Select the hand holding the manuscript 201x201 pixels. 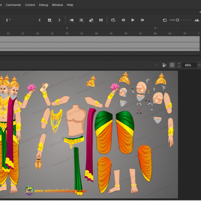point(46,93)
